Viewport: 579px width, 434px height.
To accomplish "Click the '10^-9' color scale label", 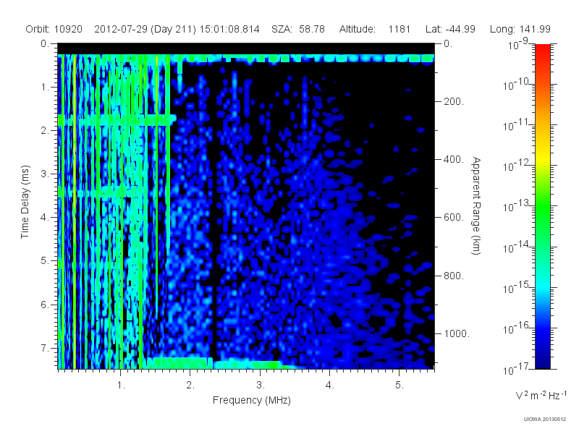I will pyautogui.click(x=518, y=43).
